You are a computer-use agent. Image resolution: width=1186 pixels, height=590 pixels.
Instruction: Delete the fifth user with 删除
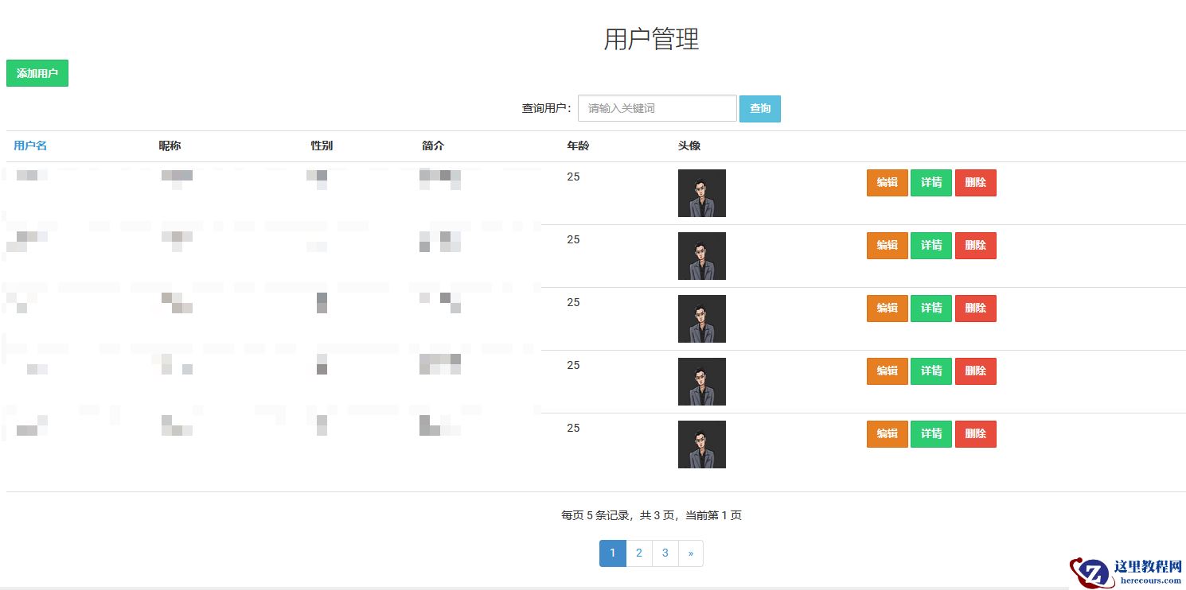click(975, 434)
